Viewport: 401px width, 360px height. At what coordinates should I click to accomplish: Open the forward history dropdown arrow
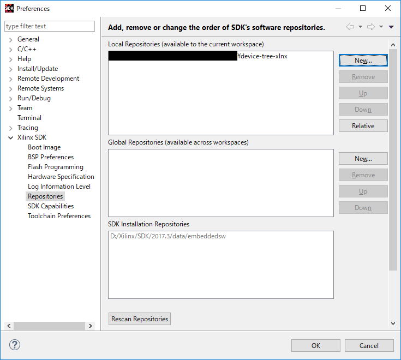(x=381, y=27)
